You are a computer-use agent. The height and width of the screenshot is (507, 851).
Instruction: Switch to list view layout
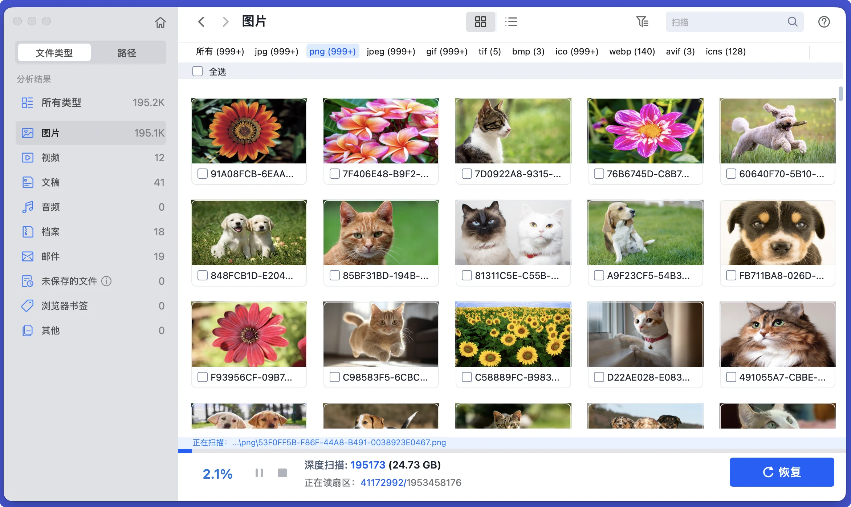(511, 22)
